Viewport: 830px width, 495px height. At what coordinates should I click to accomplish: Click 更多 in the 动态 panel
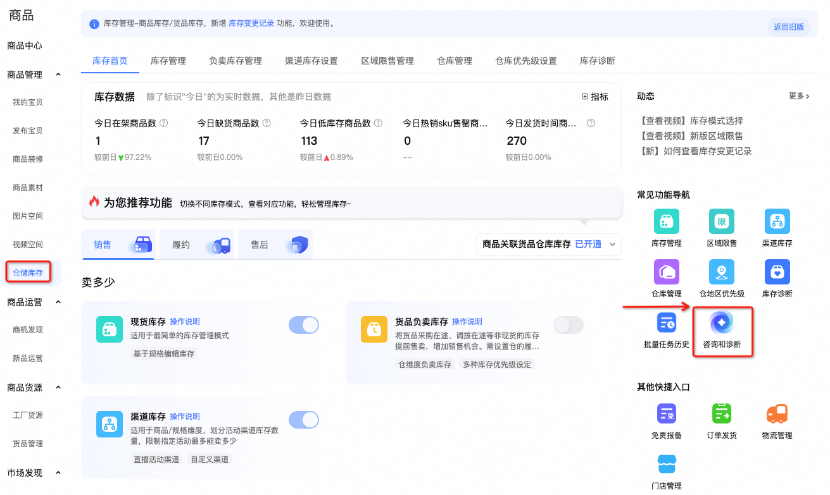(799, 96)
